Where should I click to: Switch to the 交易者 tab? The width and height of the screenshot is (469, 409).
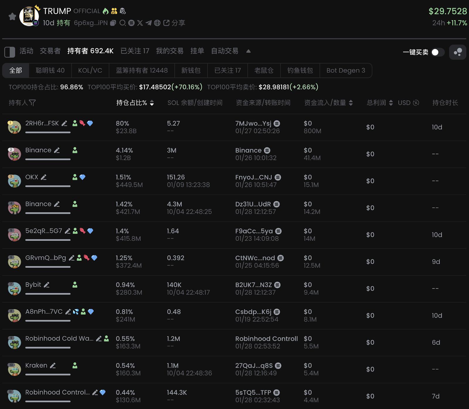50,51
